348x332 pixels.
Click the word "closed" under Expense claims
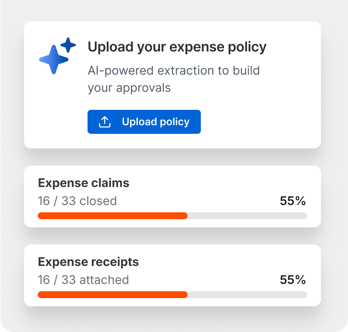coord(98,201)
